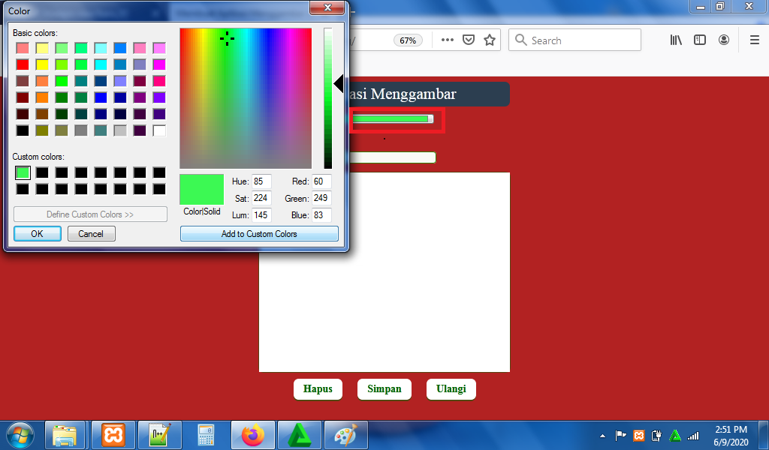Select the green first custom color swatch
The image size is (769, 450).
(23, 172)
